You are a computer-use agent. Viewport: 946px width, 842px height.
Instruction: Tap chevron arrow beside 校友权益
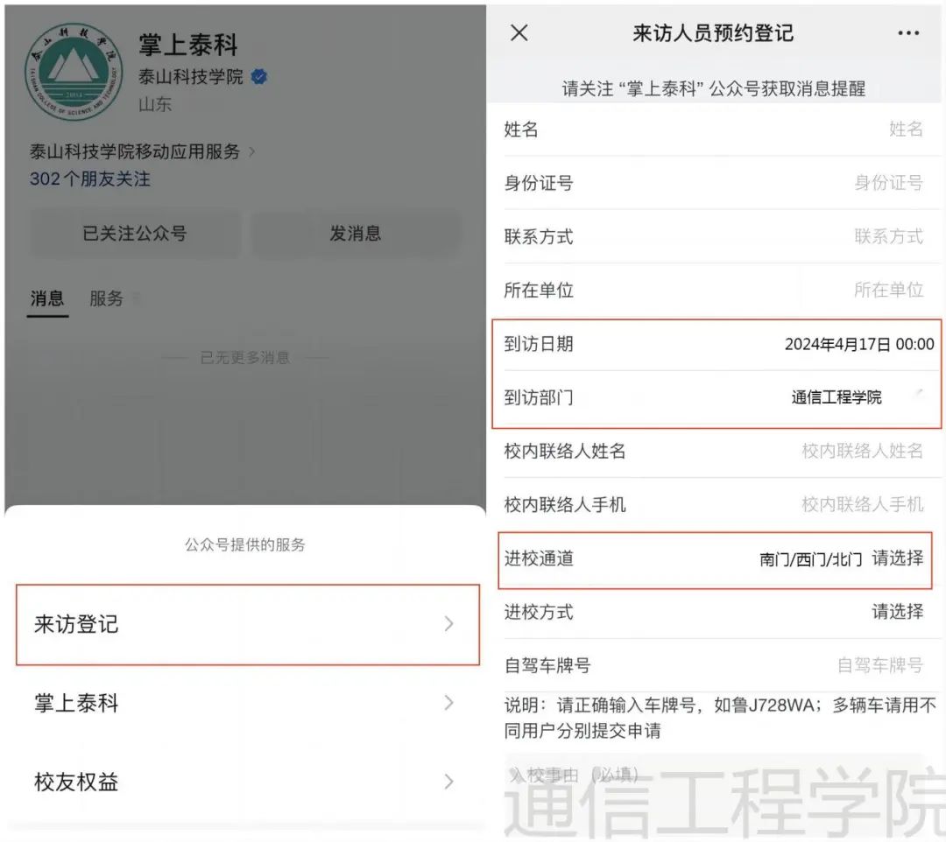(x=448, y=782)
